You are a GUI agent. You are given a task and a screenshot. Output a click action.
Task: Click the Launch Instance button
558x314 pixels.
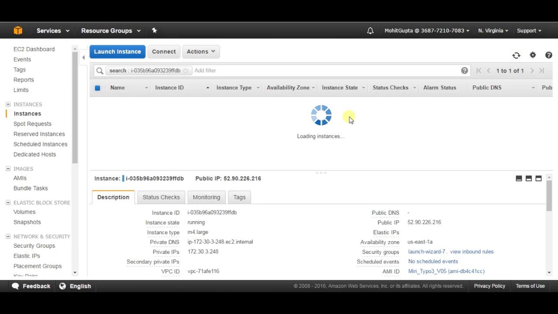[x=117, y=51]
